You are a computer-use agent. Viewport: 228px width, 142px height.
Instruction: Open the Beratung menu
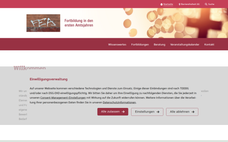(x=160, y=44)
